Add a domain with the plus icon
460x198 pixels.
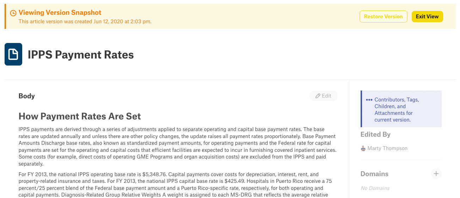[x=436, y=174]
